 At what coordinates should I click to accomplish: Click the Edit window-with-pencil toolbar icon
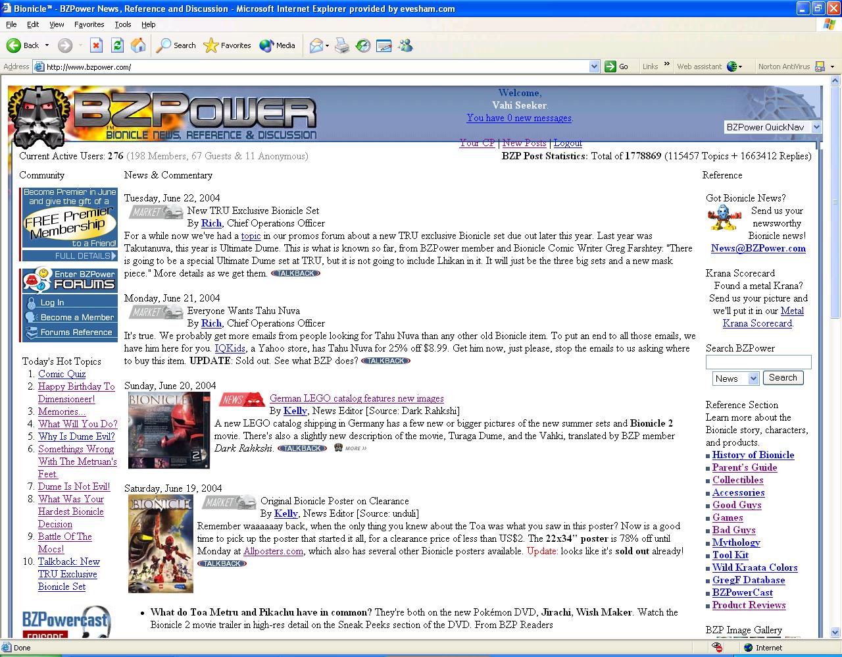coord(384,45)
